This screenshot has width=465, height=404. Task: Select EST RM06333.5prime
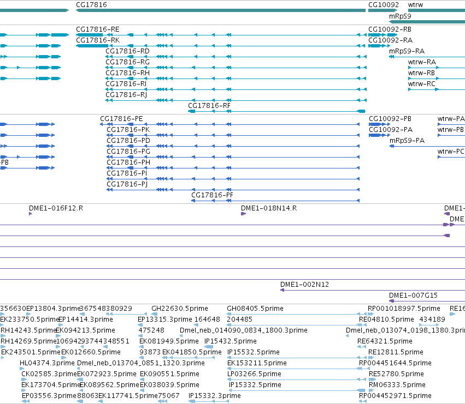click(x=397, y=385)
